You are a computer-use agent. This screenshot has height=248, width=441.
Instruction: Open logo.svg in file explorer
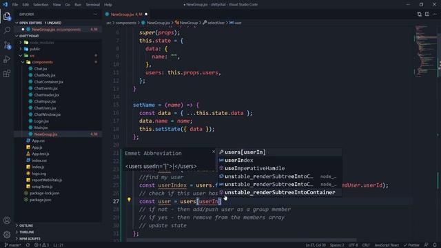39,174
